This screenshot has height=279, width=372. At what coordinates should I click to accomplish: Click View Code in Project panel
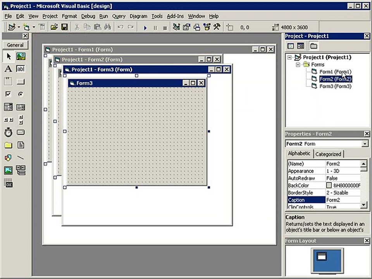291,46
